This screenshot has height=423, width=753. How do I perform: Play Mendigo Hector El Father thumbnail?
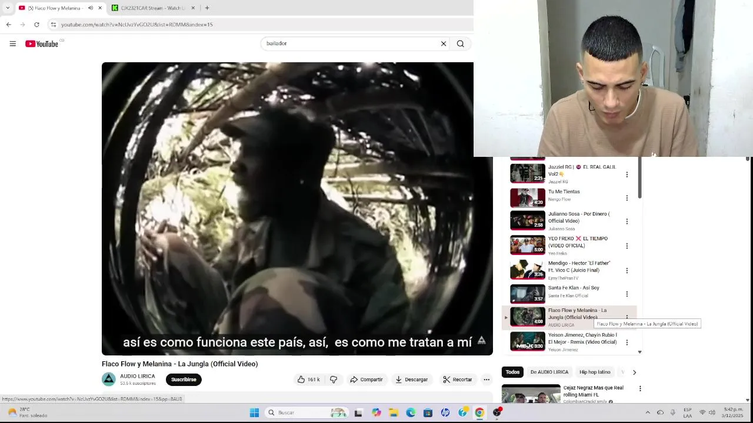pos(528,270)
